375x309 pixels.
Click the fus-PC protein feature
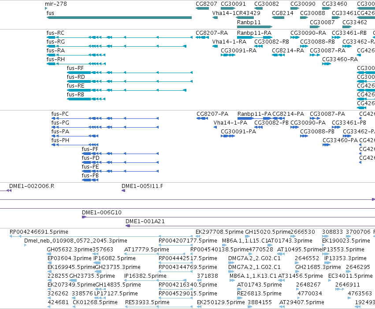[105, 118]
